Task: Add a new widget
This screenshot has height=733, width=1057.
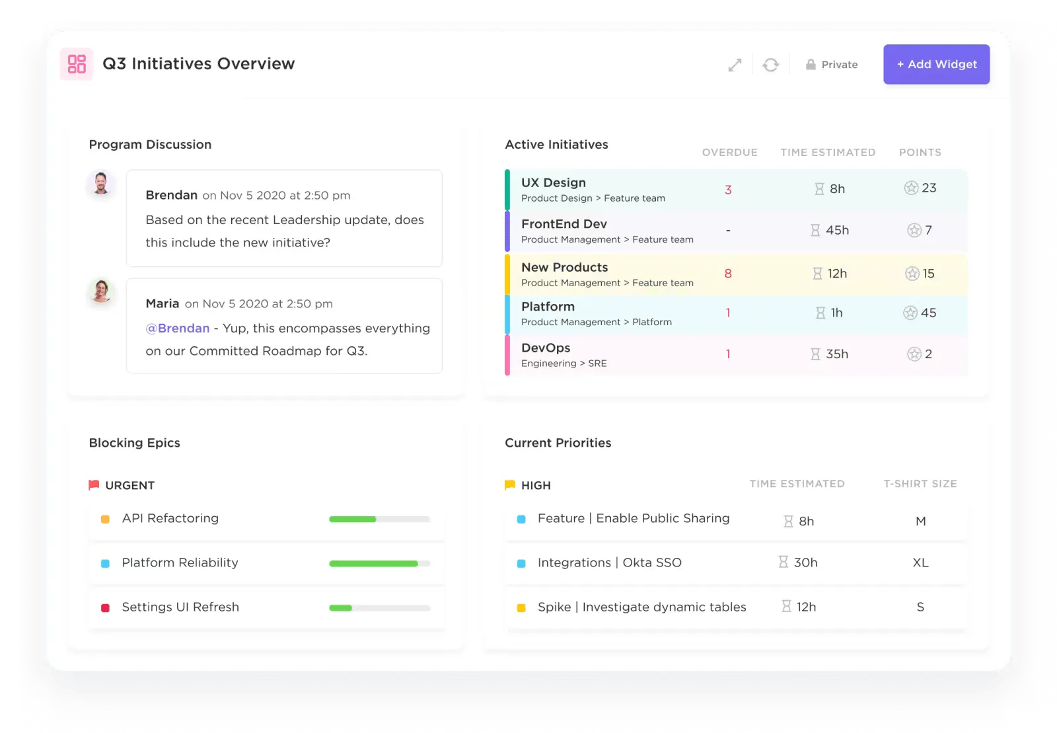Action: click(x=936, y=64)
